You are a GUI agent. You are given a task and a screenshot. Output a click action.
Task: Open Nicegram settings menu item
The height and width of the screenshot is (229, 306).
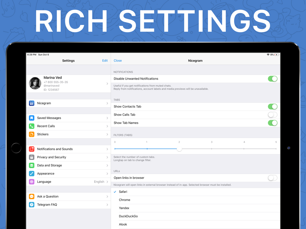69,103
